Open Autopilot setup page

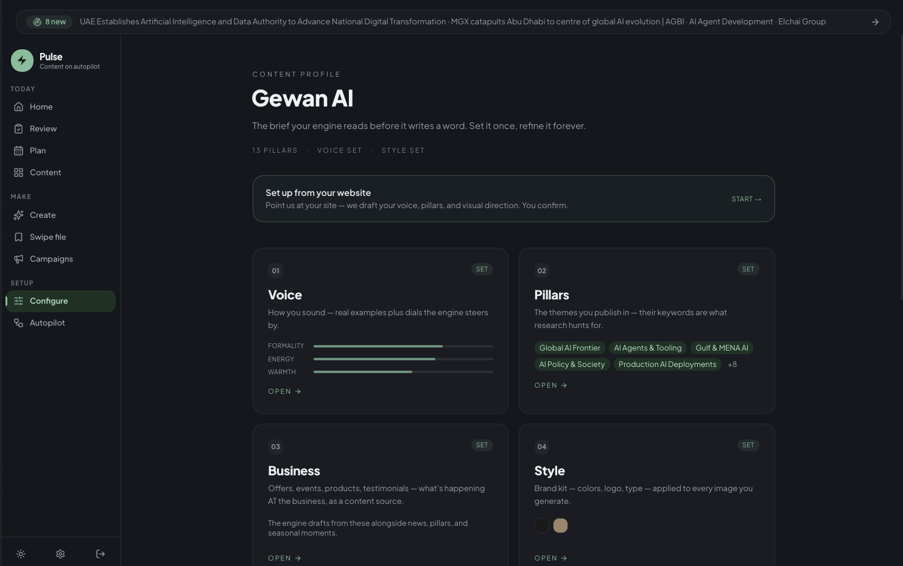pyautogui.click(x=60, y=323)
